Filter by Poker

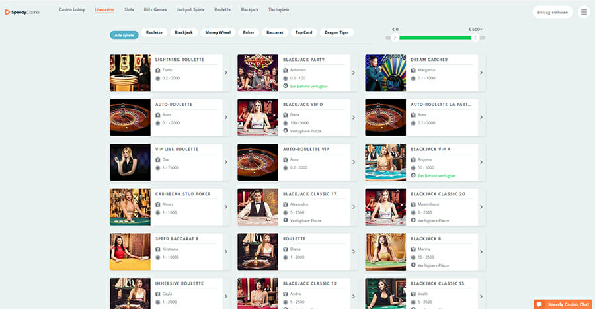[x=249, y=32]
